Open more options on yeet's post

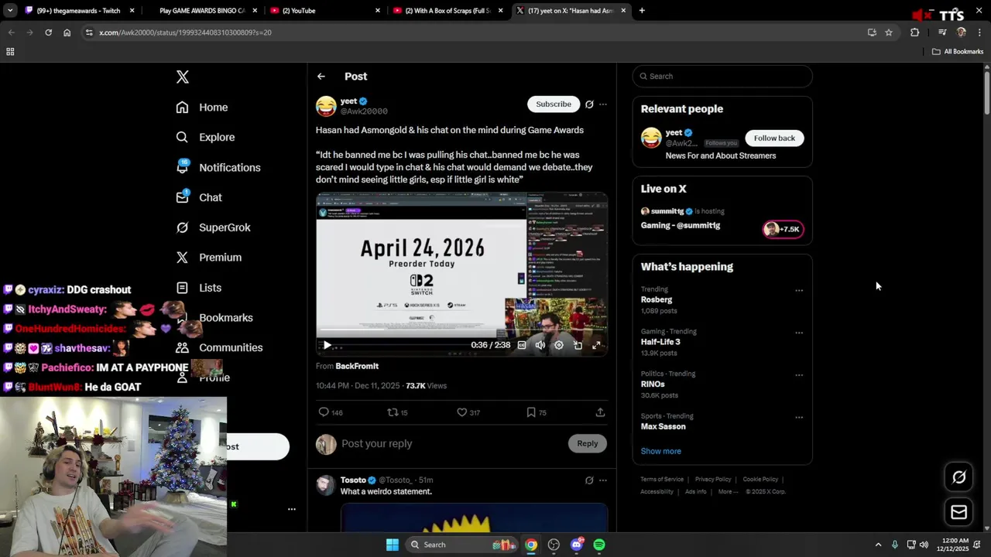603,104
